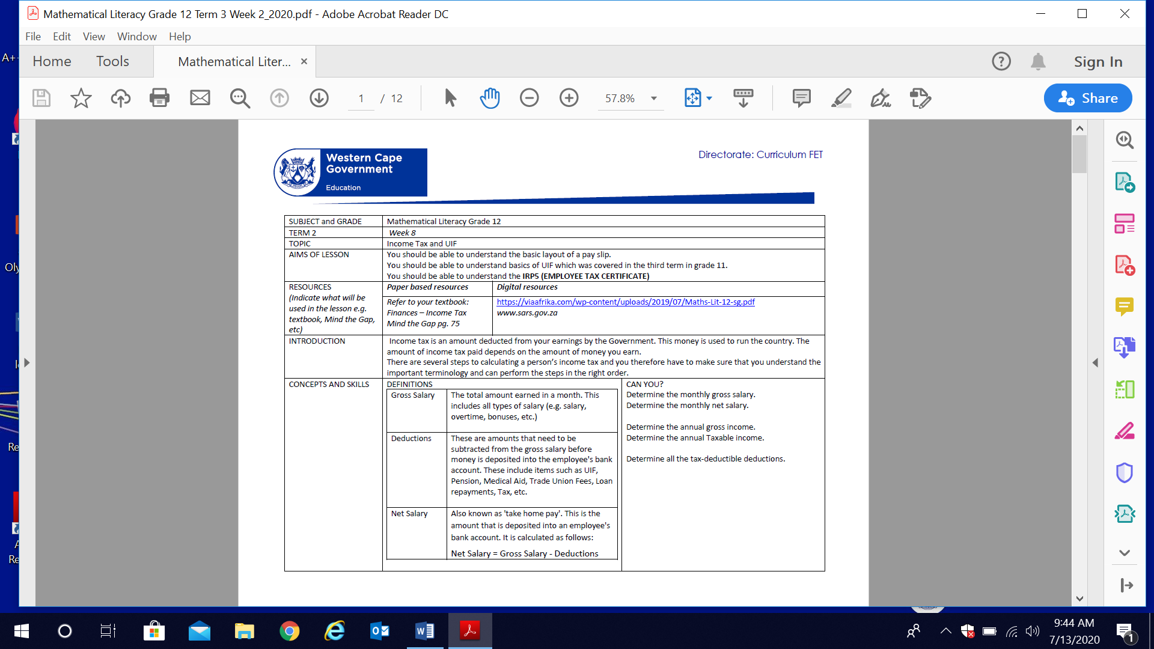Image resolution: width=1154 pixels, height=649 pixels.
Task: Open File Explorer from taskbar
Action: (245, 631)
